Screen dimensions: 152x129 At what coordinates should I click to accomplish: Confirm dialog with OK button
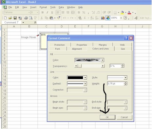point(107,117)
